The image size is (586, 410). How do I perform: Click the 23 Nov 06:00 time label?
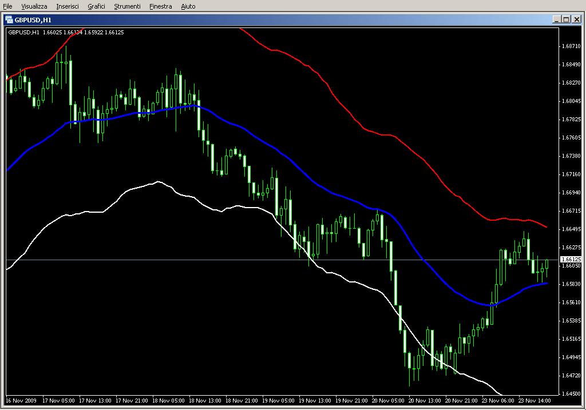click(x=498, y=401)
